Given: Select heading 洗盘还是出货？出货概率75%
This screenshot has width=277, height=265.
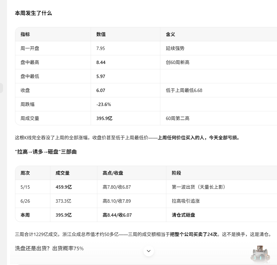Looking at the screenshot, I should (x=49, y=248).
